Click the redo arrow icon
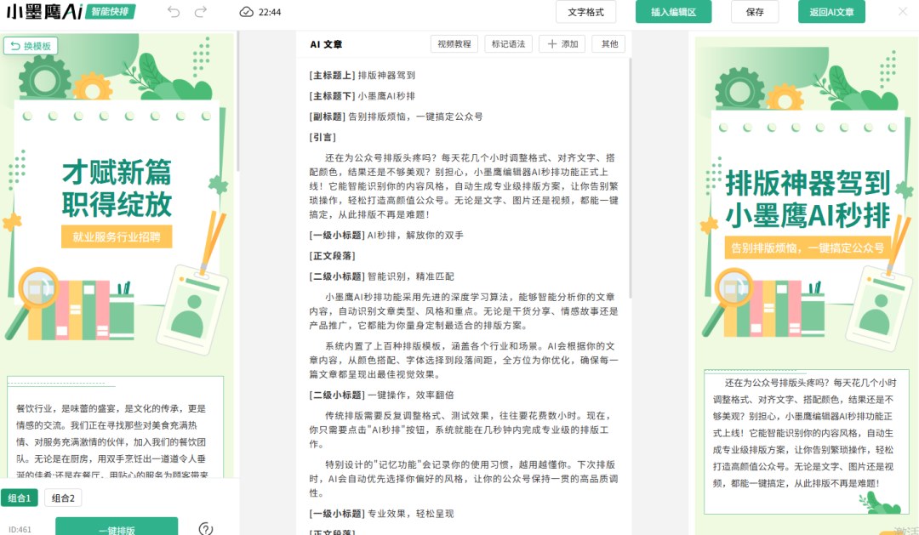Viewport: 919px width, 535px height. pyautogui.click(x=201, y=12)
